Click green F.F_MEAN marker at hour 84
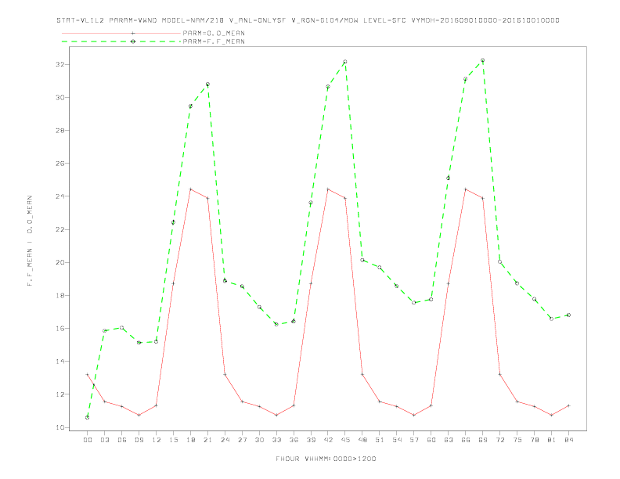 click(x=568, y=315)
